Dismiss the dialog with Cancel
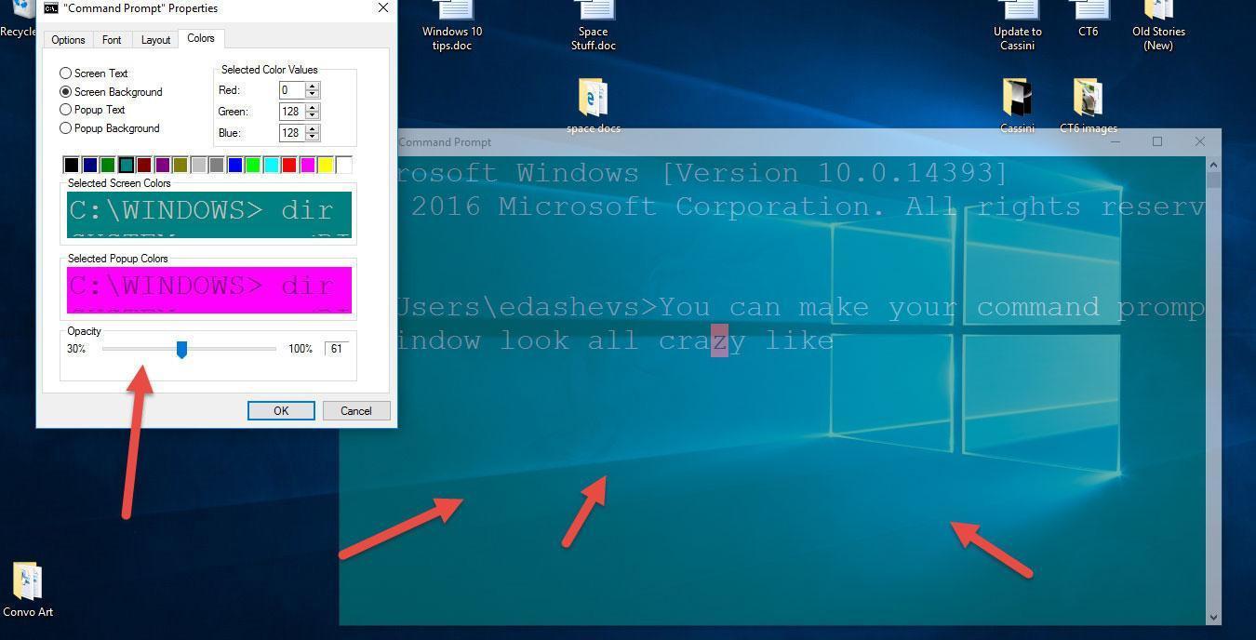The width and height of the screenshot is (1256, 640). point(355,410)
